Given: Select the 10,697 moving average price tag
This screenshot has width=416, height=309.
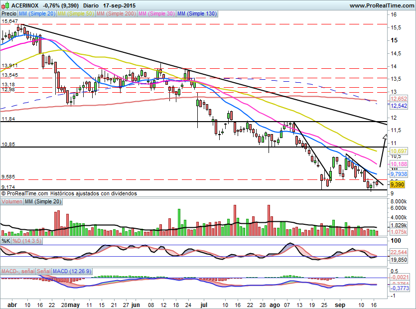Looking at the screenshot, I should click(x=398, y=151).
